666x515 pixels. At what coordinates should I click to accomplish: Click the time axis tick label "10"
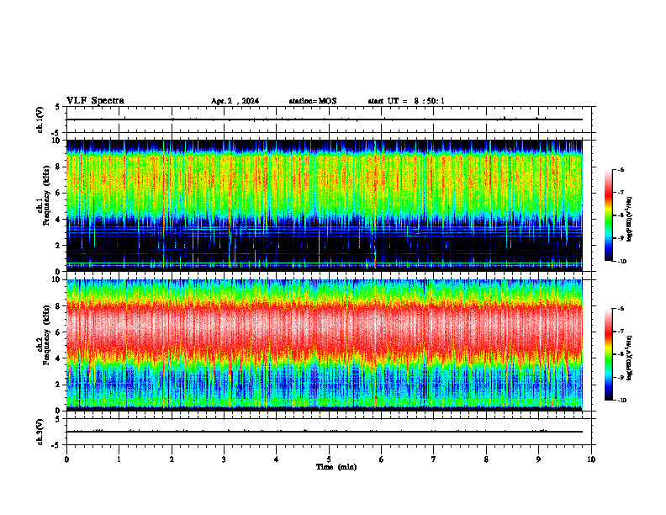[x=591, y=459]
